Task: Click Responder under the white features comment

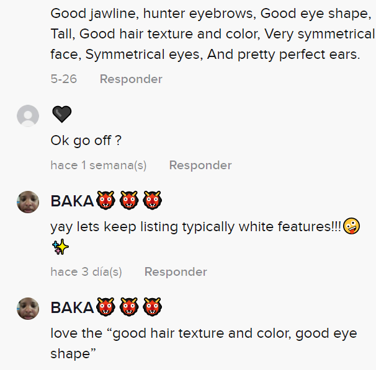Action: [x=176, y=272]
